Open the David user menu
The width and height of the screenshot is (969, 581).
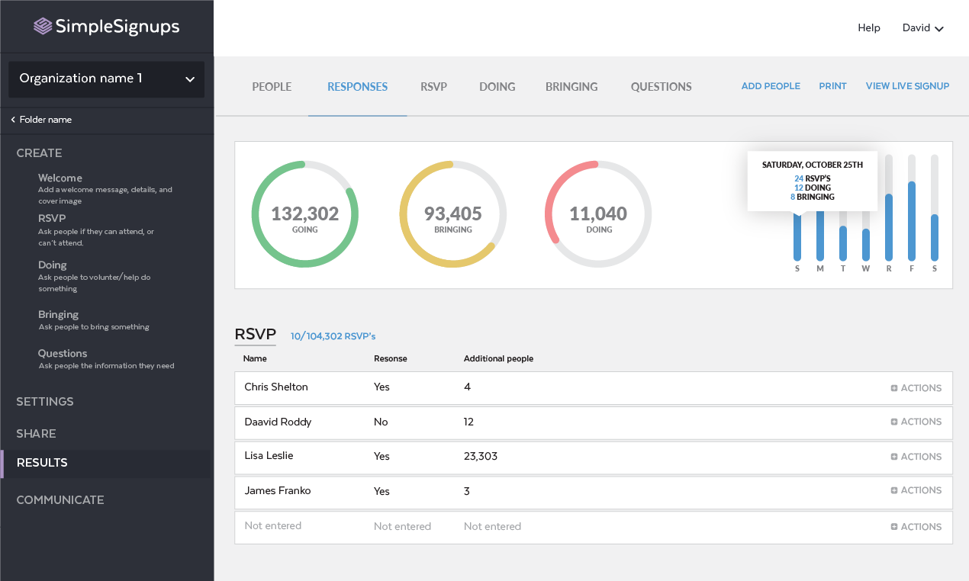(923, 28)
